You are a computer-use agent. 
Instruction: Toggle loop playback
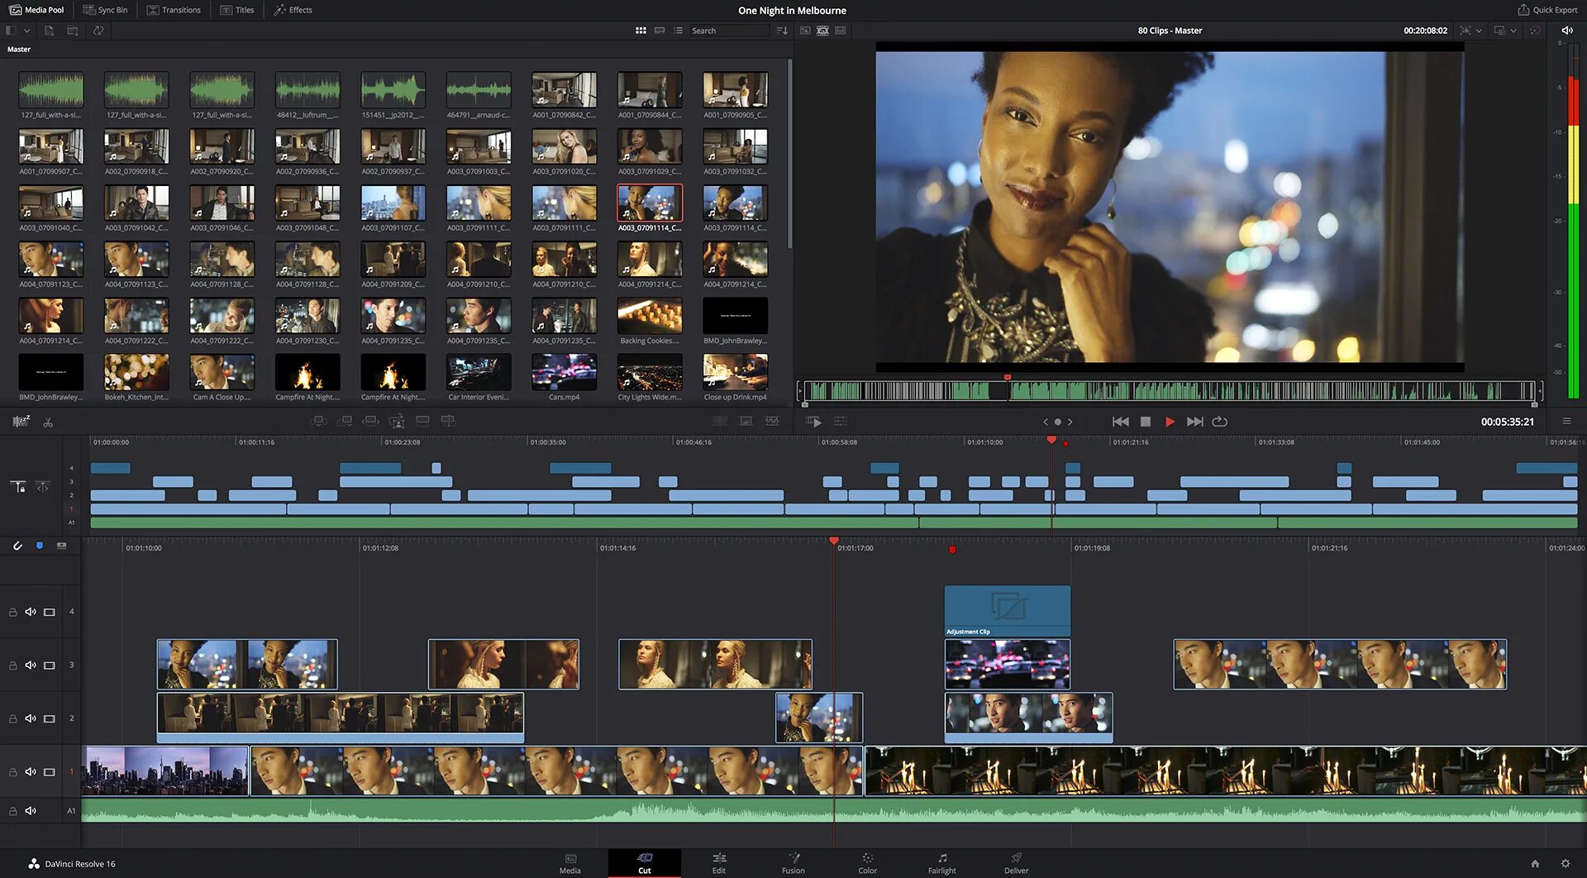pos(1220,422)
